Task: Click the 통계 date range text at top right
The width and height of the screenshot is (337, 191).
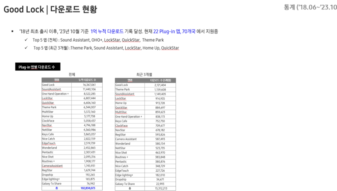Action: (310, 7)
